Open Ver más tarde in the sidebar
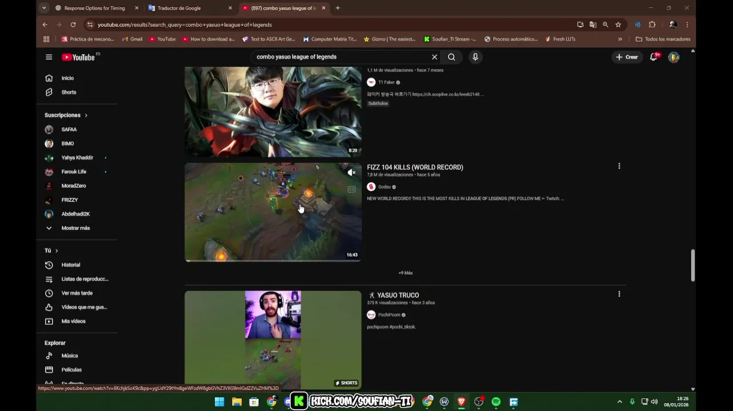Image resolution: width=733 pixels, height=411 pixels. tap(77, 293)
